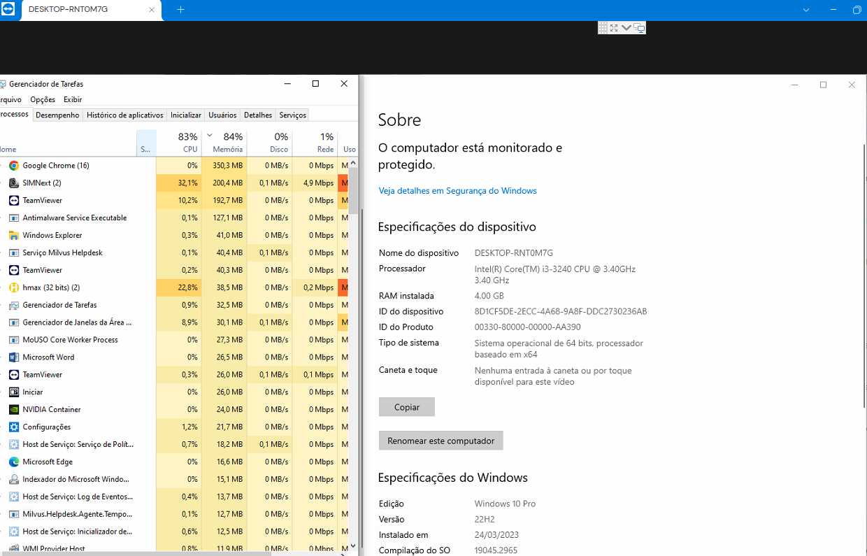Select the Microsoft Word process icon
Viewport: 867px width, 556px height.
tap(14, 357)
